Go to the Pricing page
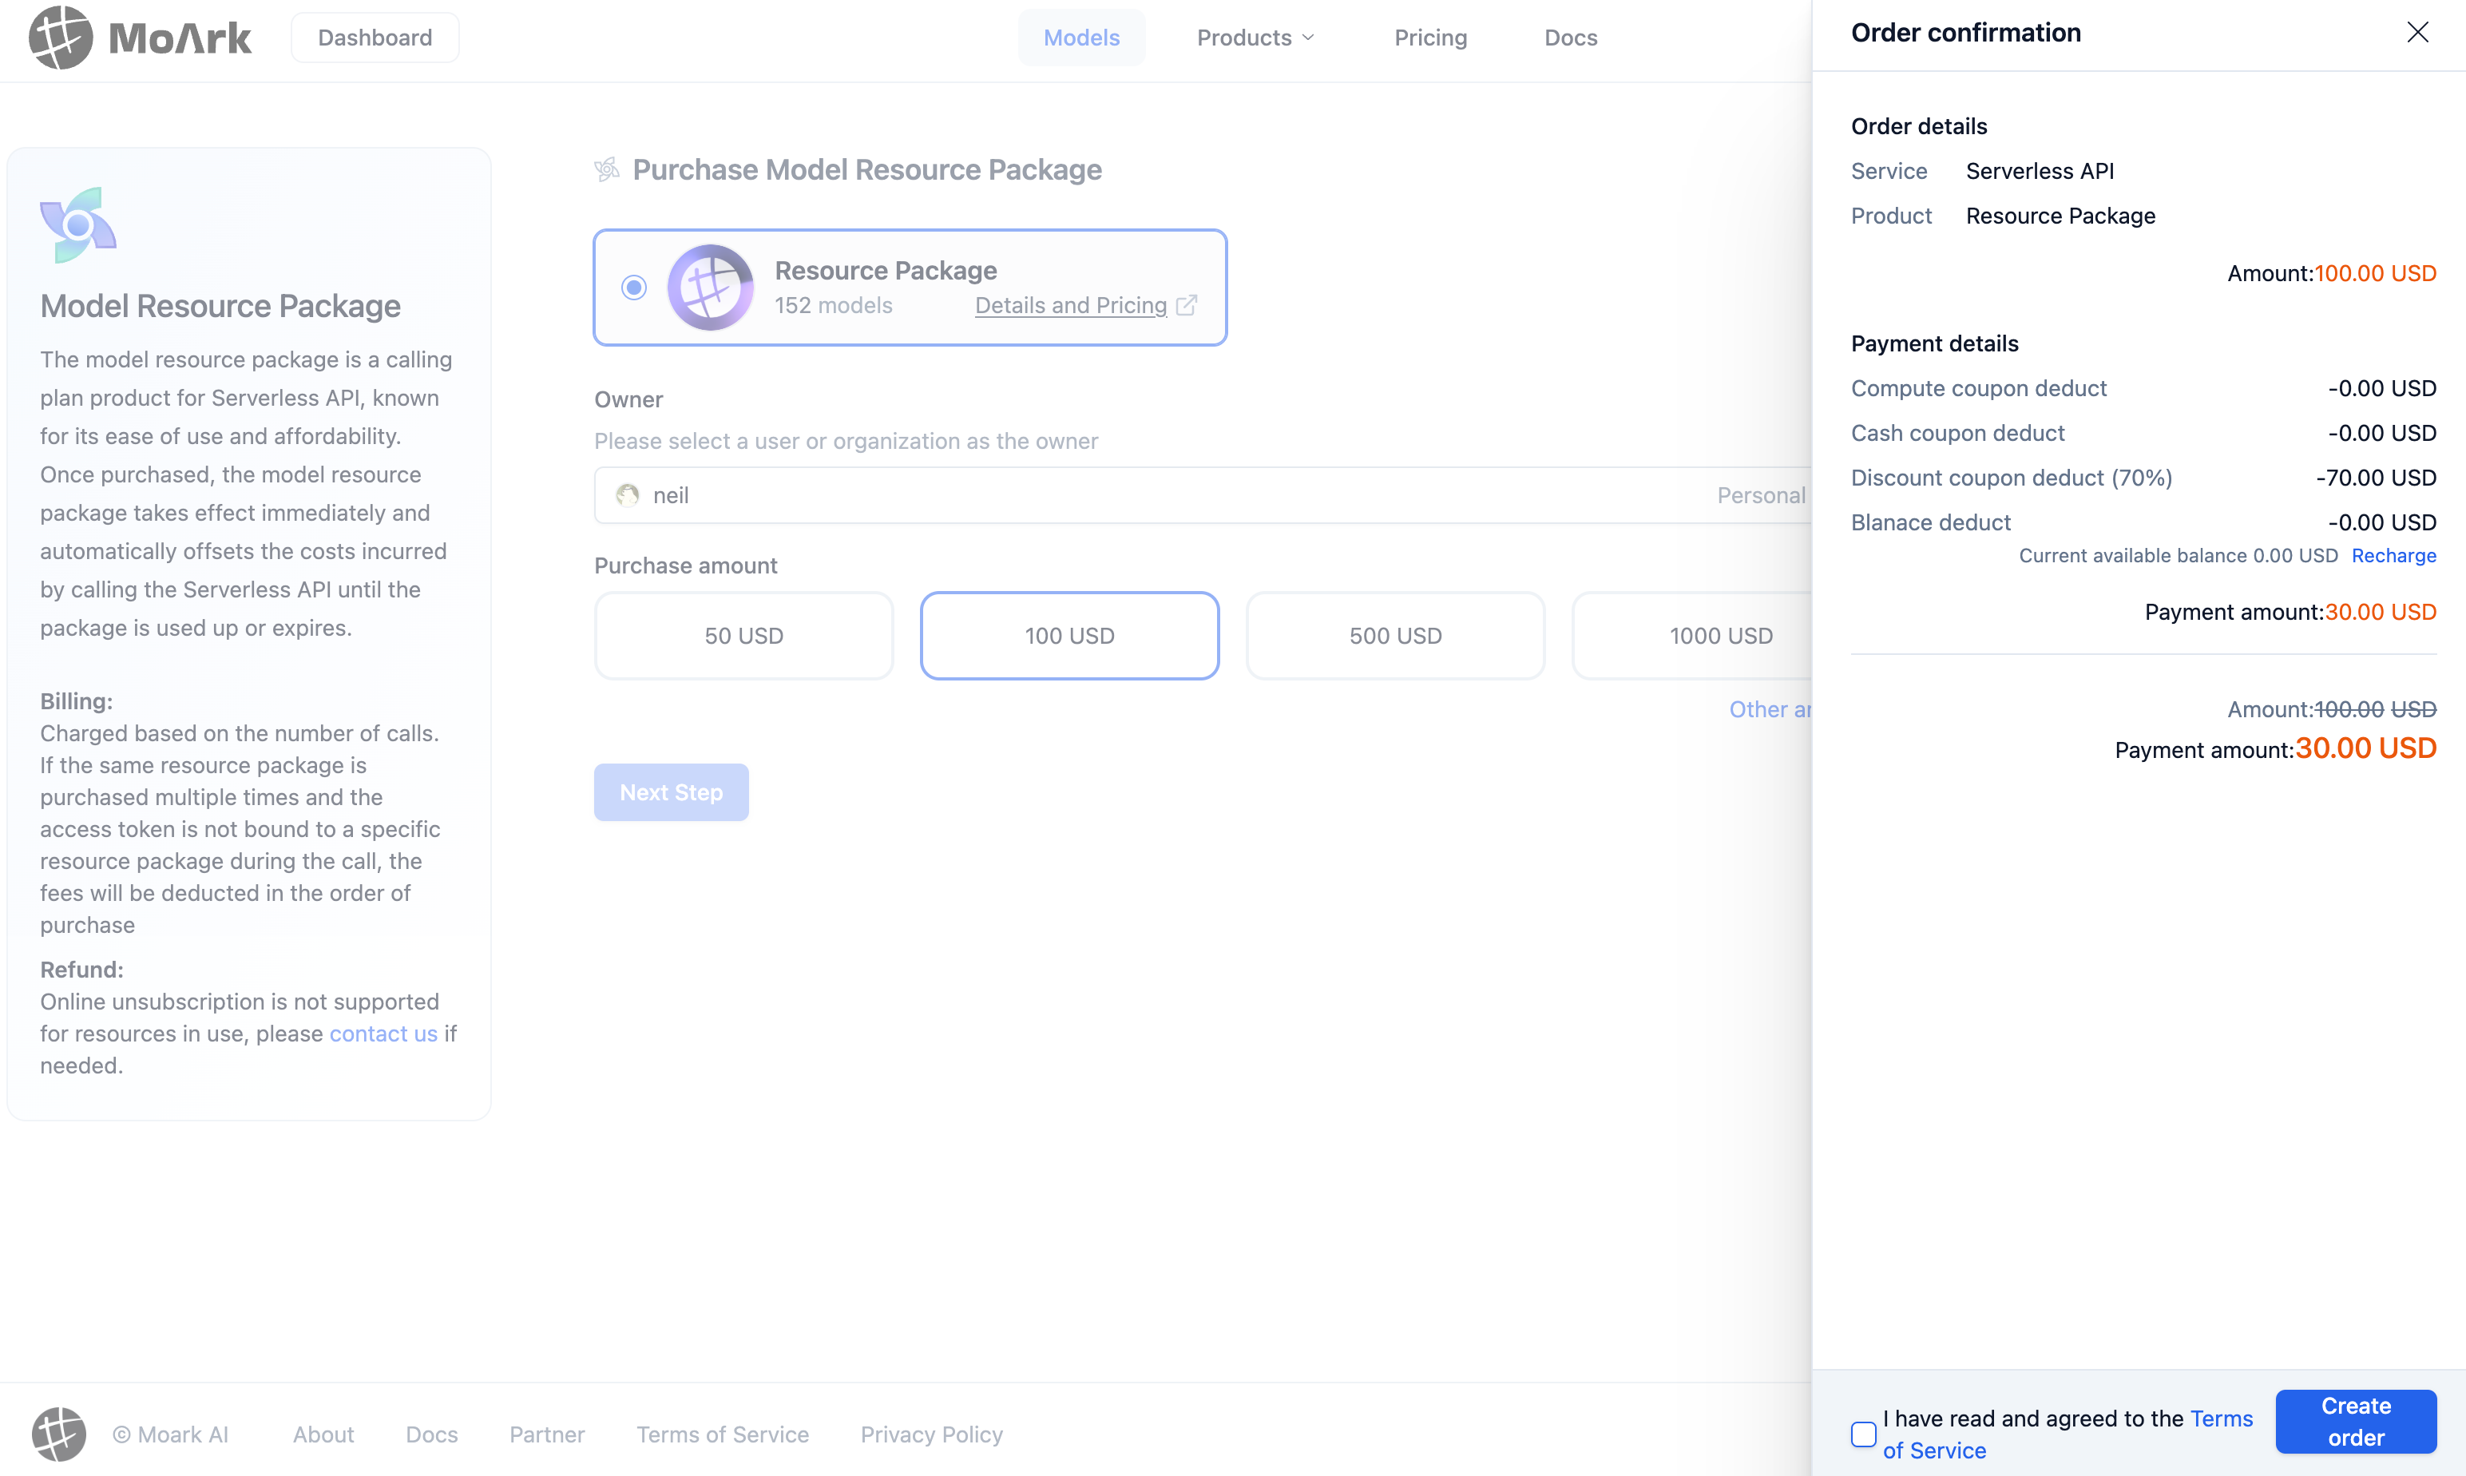This screenshot has width=2466, height=1476. [1430, 38]
